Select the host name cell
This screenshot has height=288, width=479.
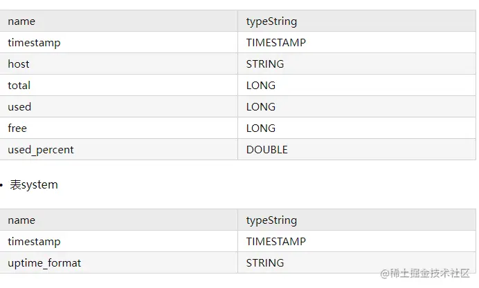click(x=19, y=64)
